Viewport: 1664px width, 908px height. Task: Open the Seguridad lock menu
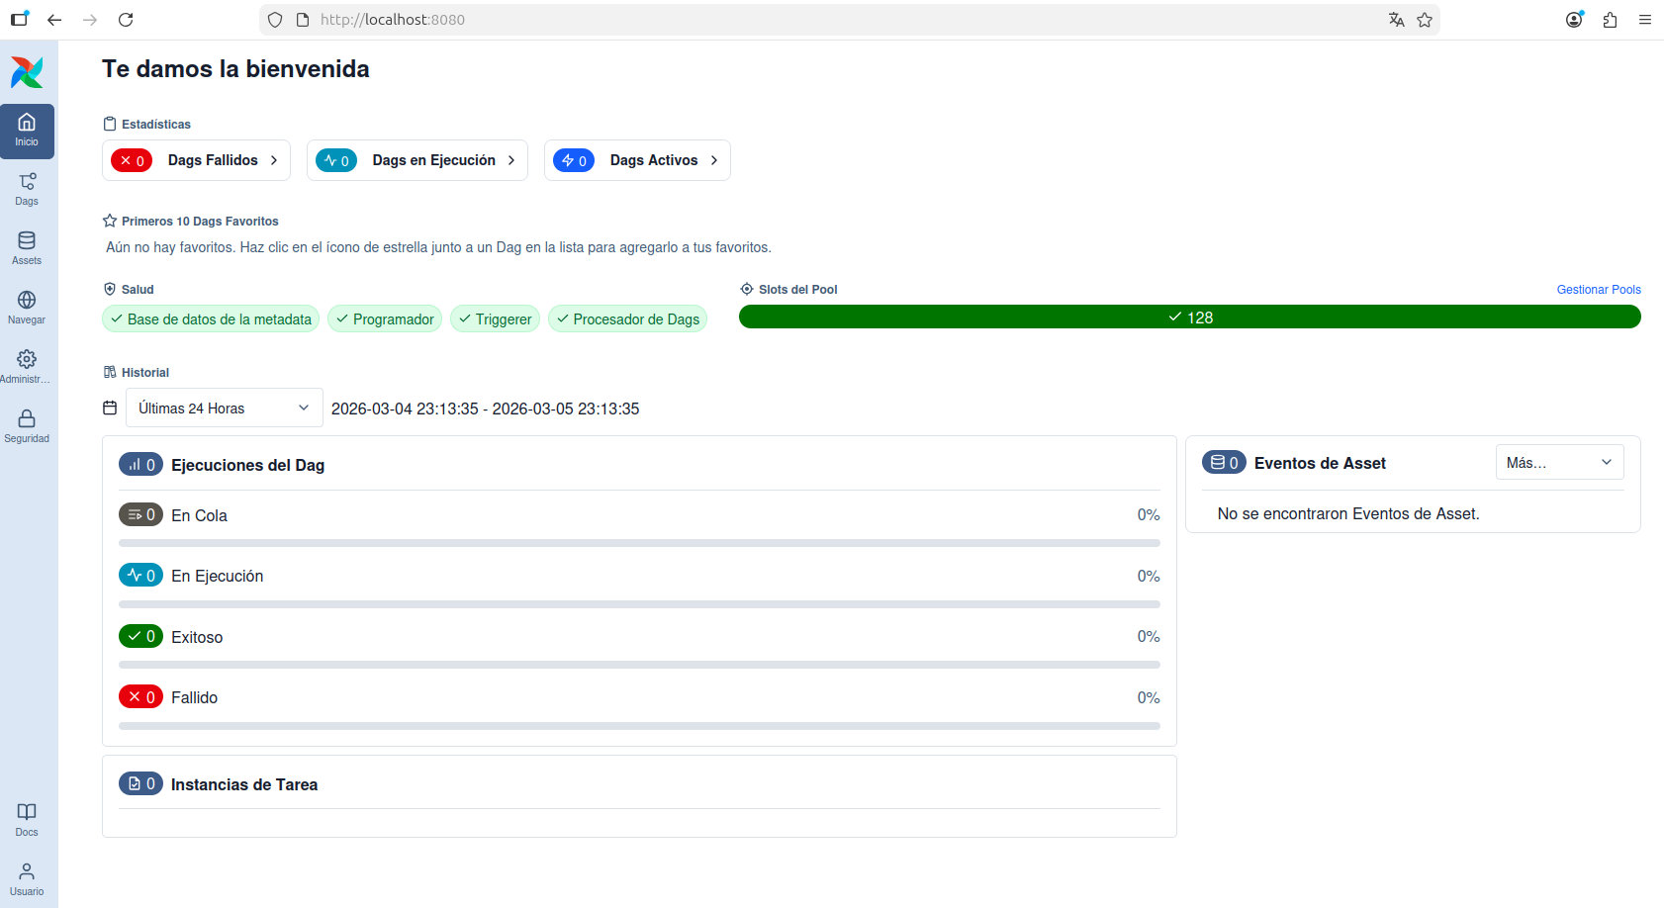click(x=27, y=426)
